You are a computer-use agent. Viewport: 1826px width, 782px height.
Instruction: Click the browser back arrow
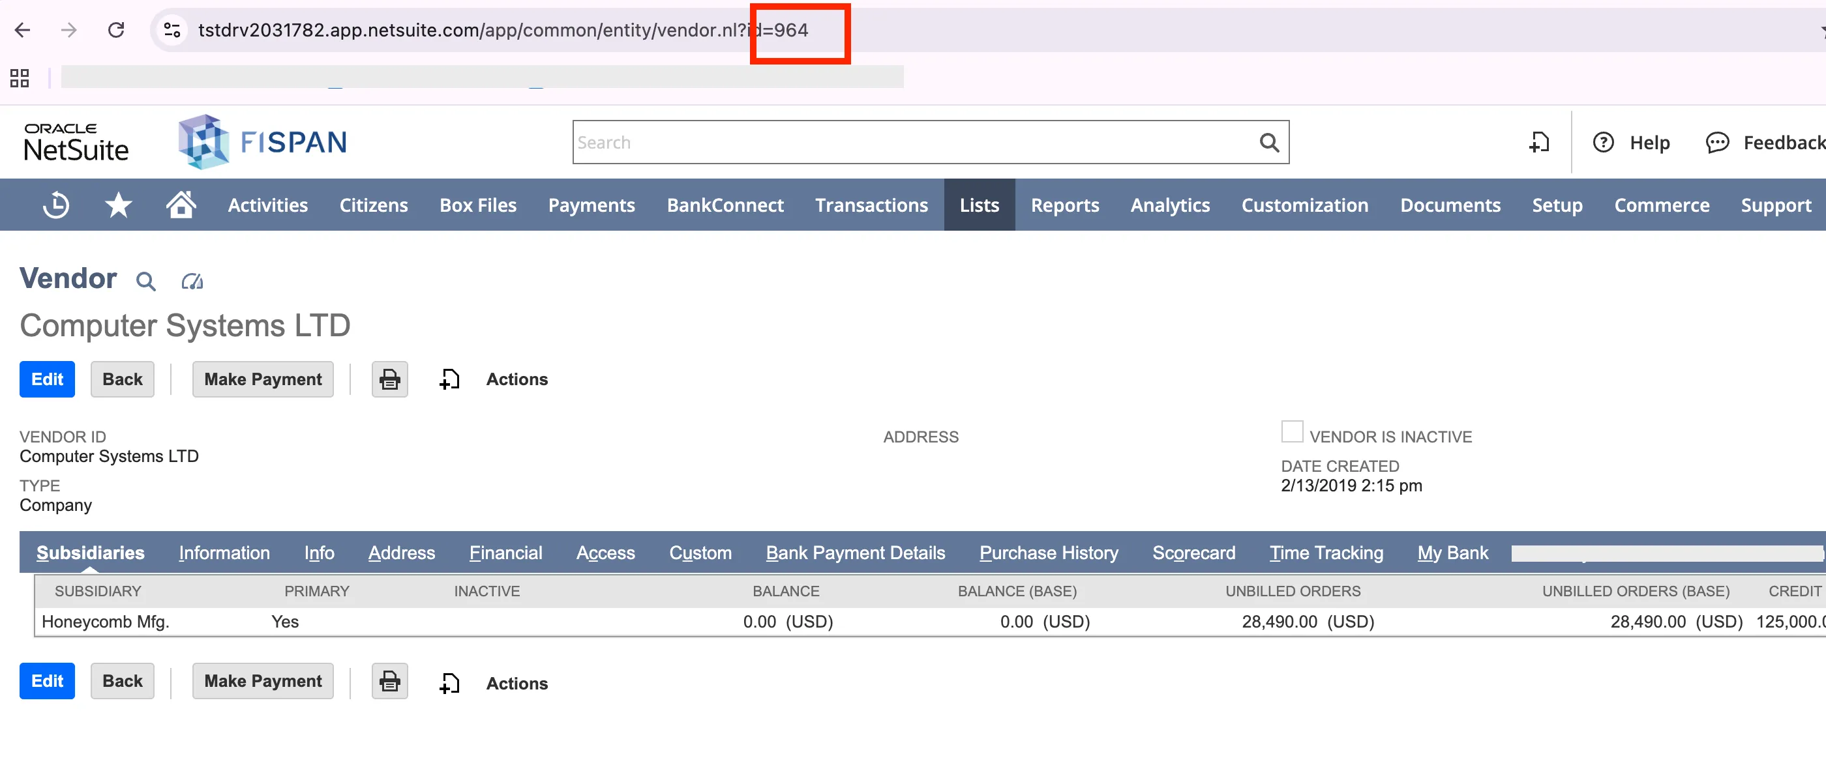(23, 30)
